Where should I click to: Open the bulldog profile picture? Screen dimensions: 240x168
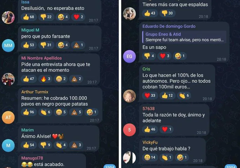tap(129, 14)
